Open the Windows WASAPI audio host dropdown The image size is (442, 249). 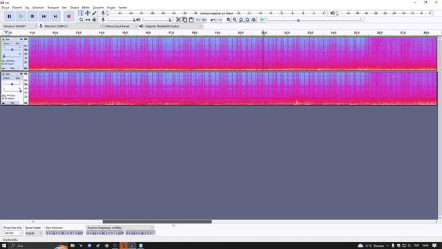(20, 26)
